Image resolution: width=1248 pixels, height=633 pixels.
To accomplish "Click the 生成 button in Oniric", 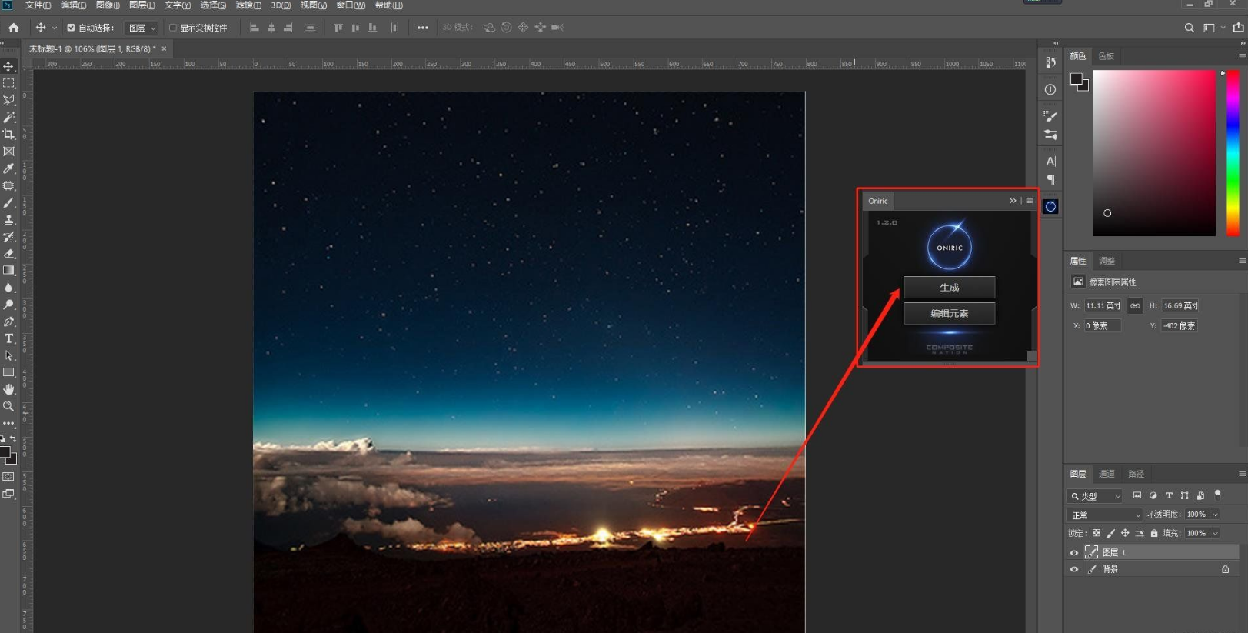I will click(950, 287).
